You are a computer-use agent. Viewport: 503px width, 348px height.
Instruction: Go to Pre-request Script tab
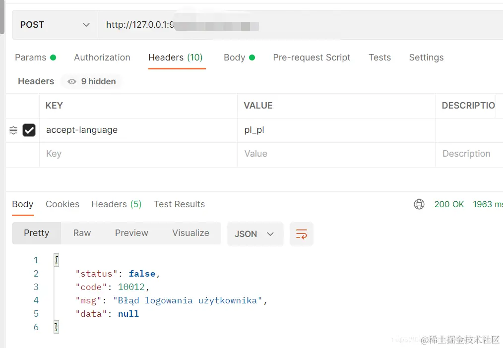(312, 58)
